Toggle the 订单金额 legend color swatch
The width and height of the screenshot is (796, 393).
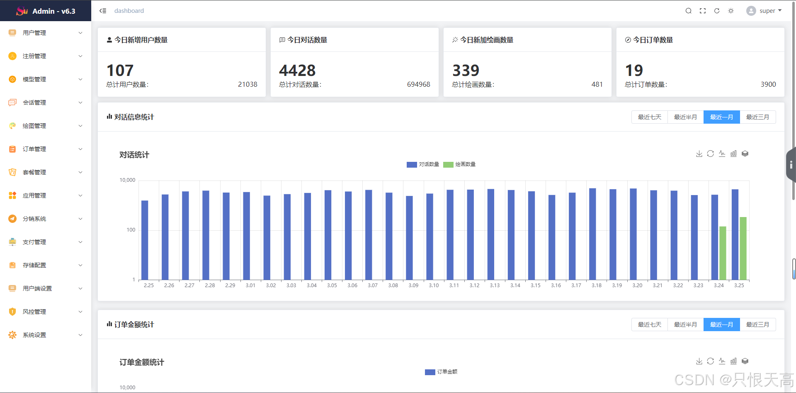[430, 372]
